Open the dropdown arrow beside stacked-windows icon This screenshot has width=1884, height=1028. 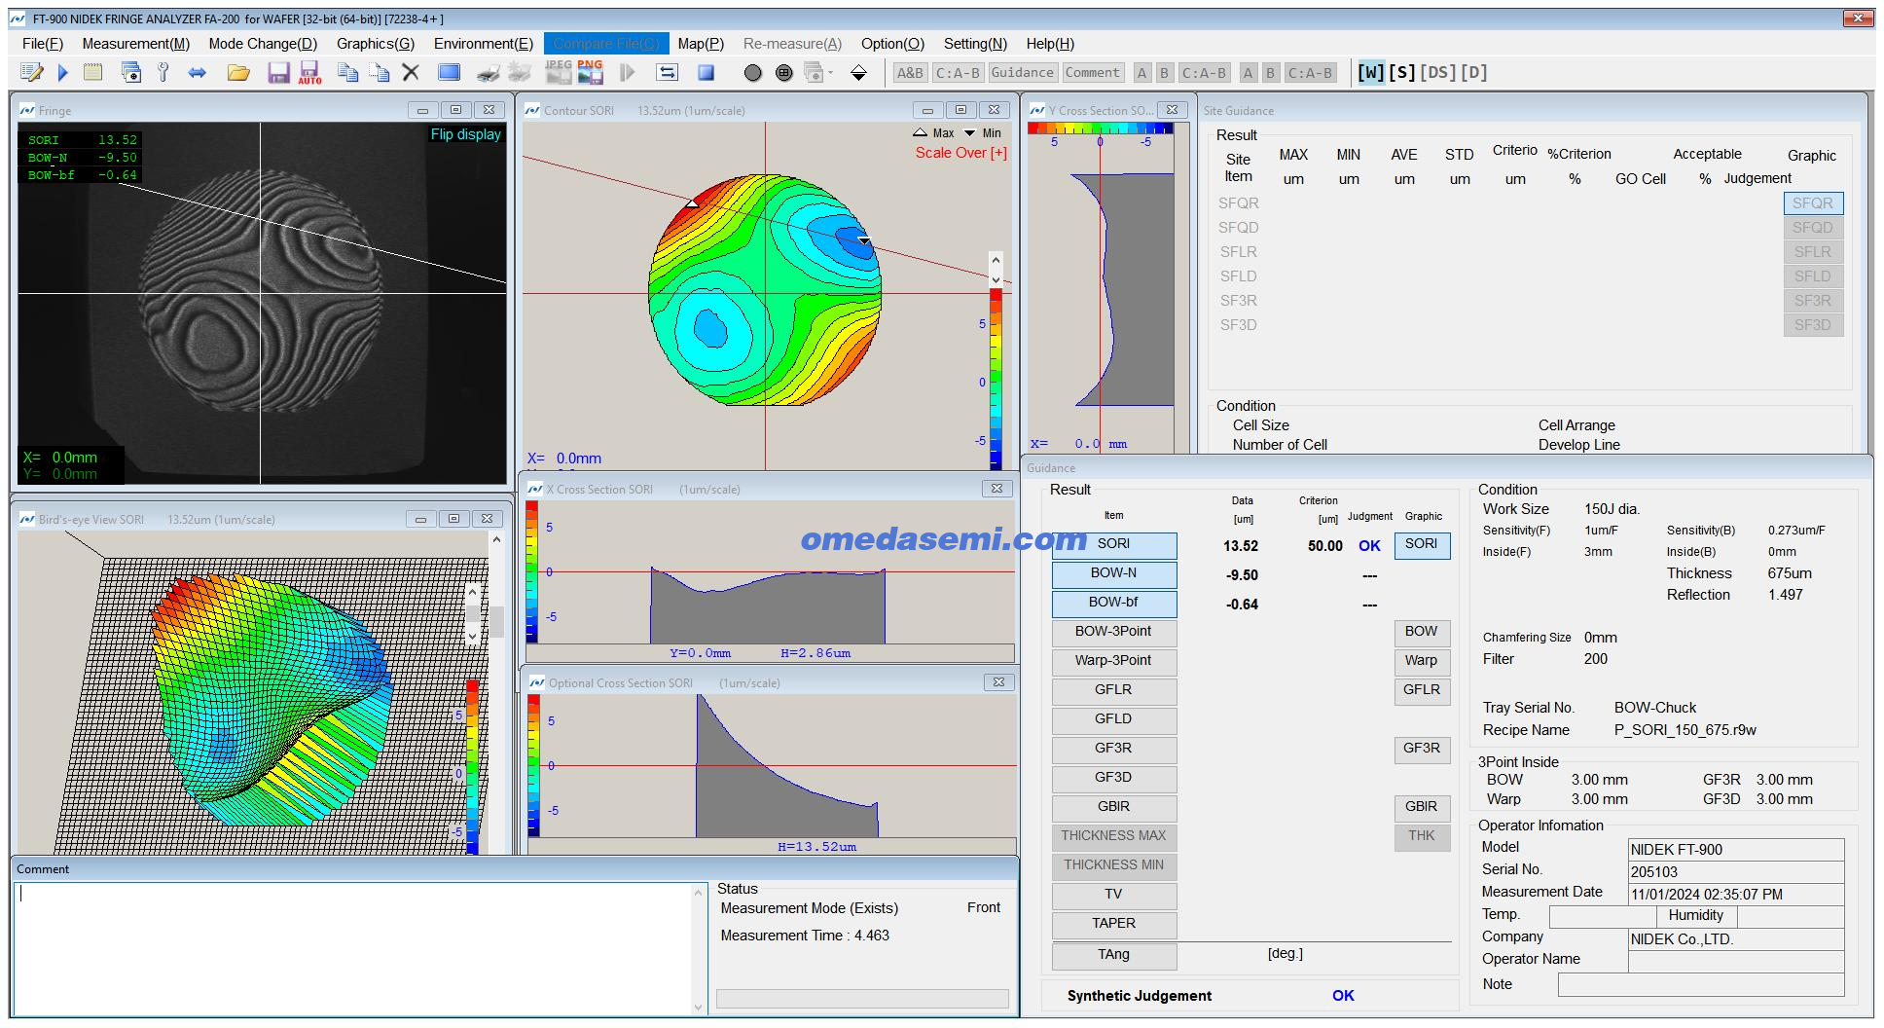[x=831, y=73]
